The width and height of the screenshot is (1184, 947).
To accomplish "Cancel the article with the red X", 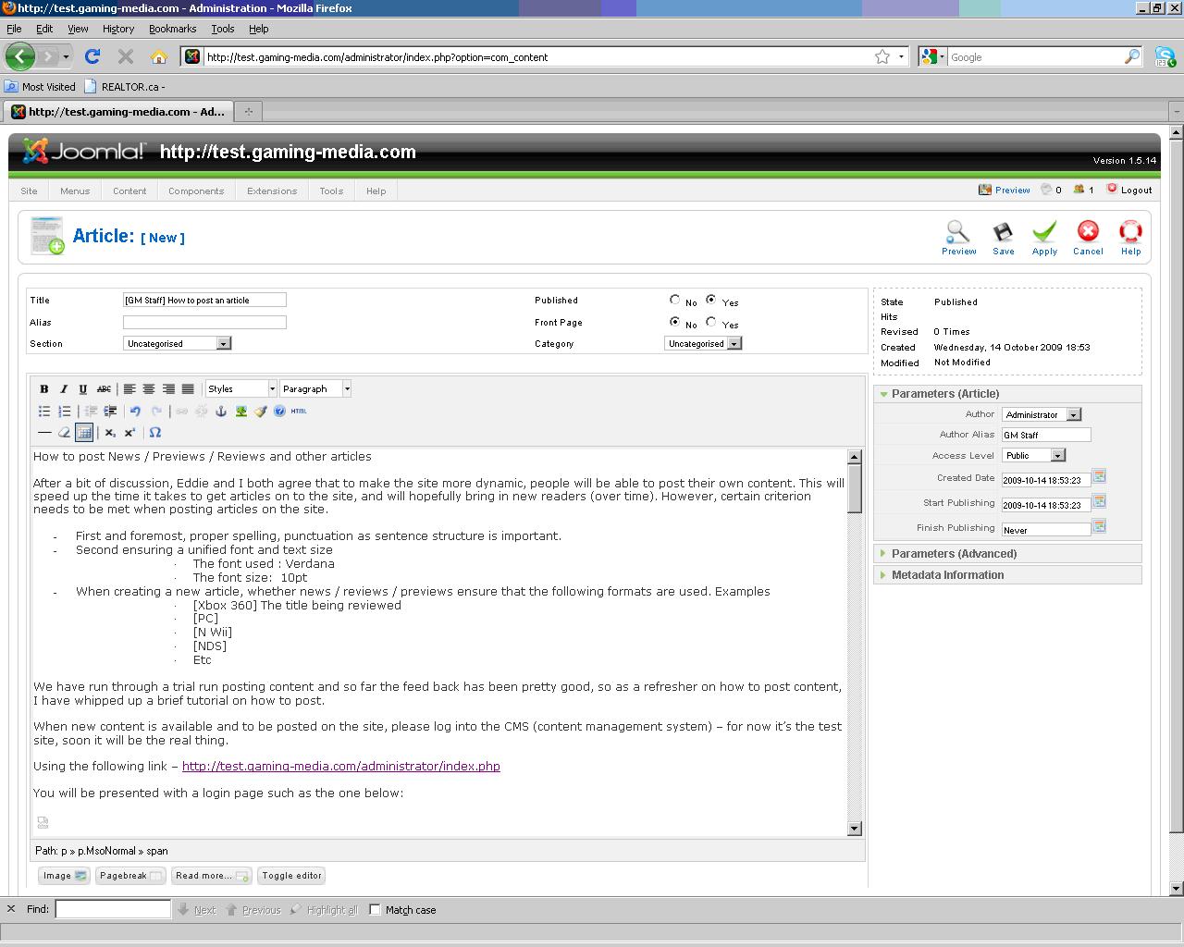I will (1088, 238).
